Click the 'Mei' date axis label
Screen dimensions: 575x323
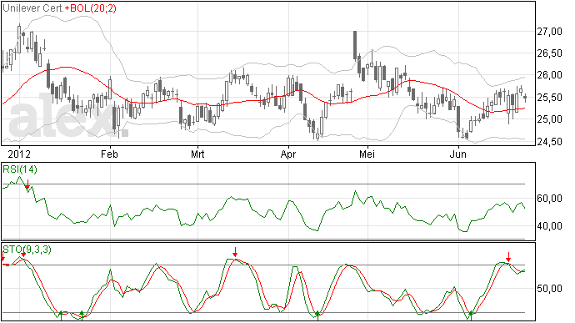367,154
